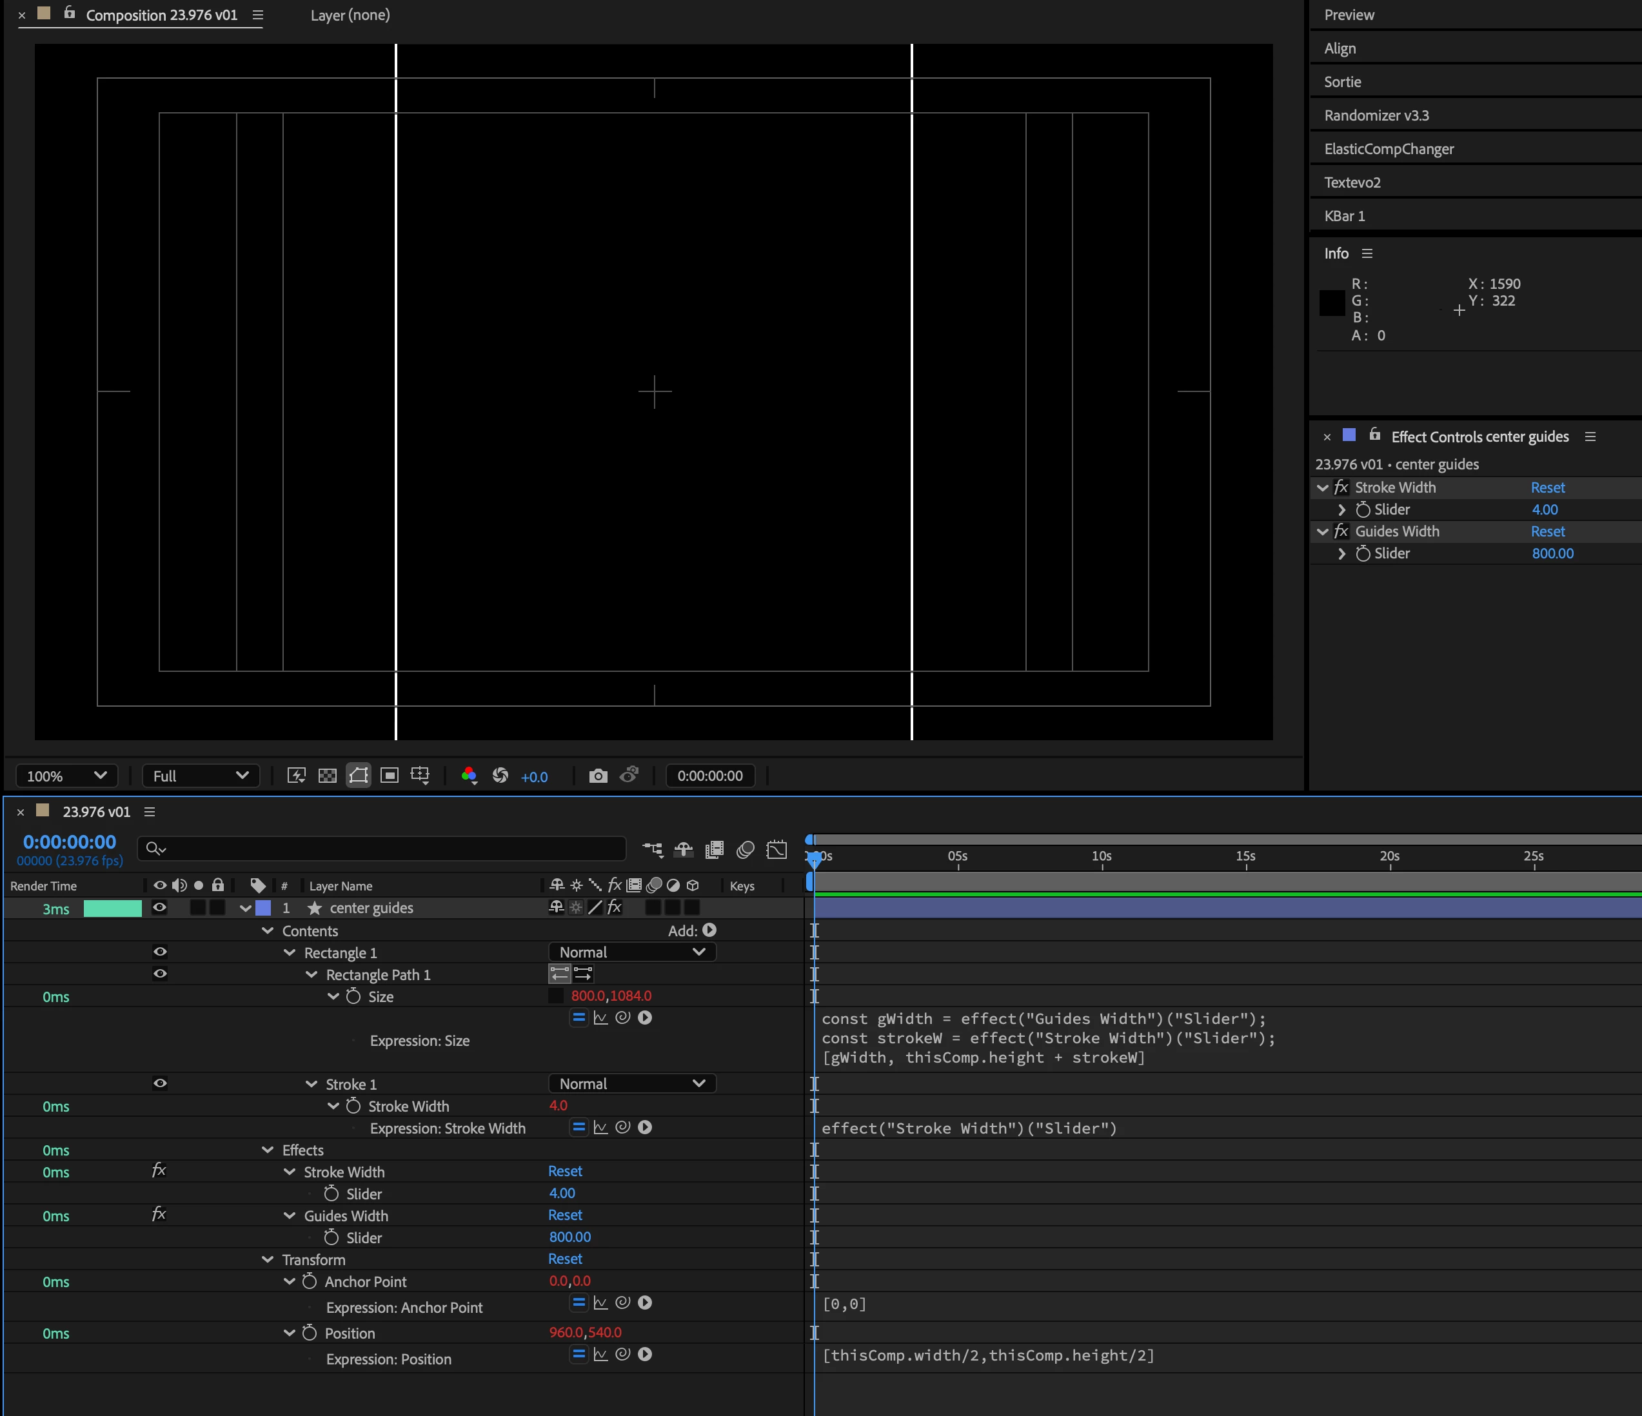
Task: Toggle Fast Previews in the viewer
Action: pyautogui.click(x=297, y=776)
